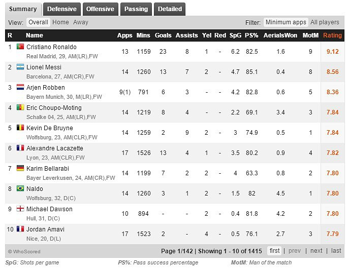Click the France flag beside Jordan Amavi
The height and width of the screenshot is (270, 348).
coord(20,229)
